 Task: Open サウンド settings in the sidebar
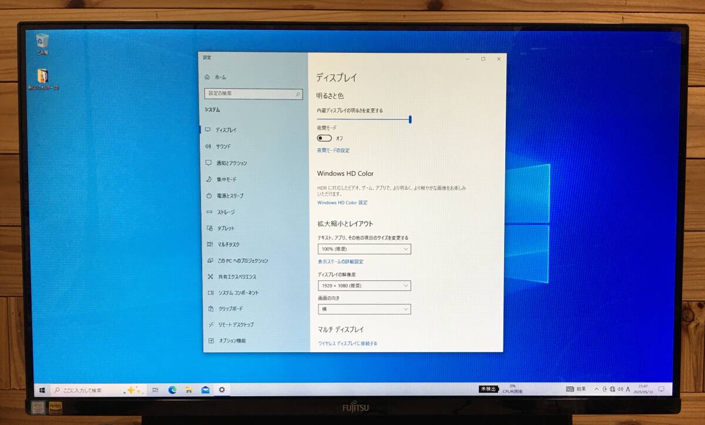point(225,146)
